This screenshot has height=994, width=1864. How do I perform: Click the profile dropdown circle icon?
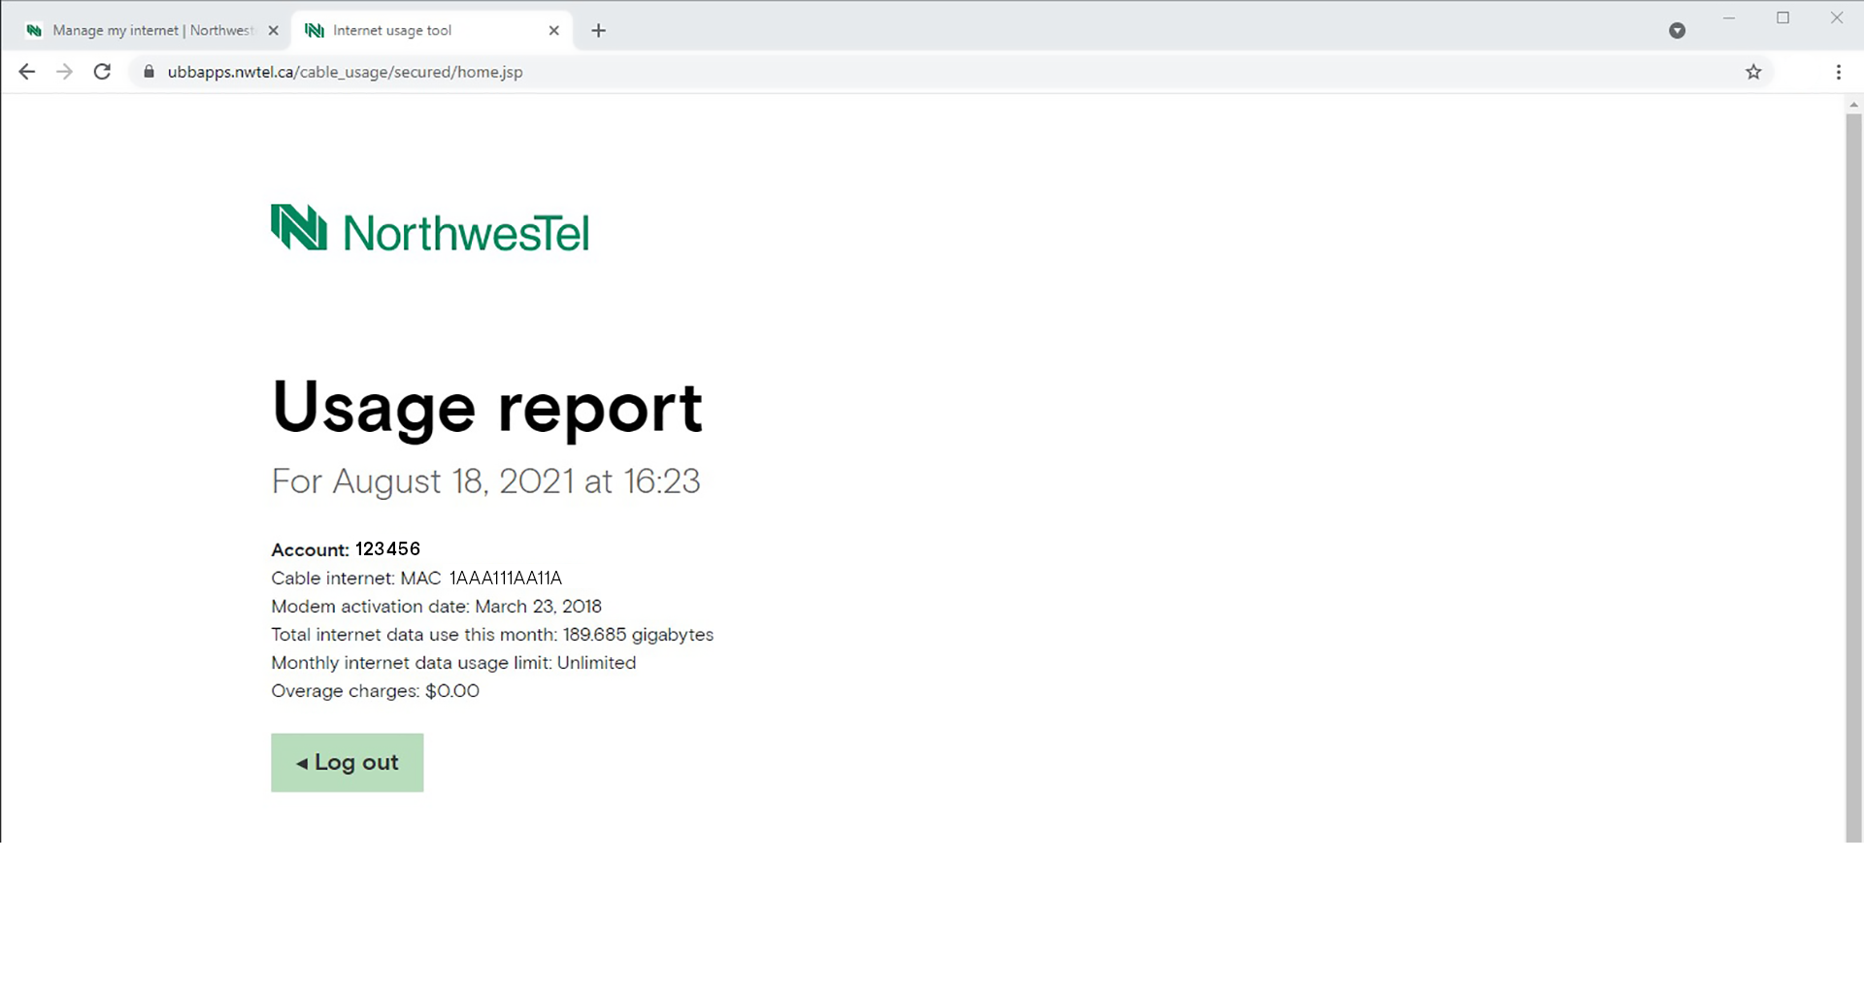[x=1677, y=31]
